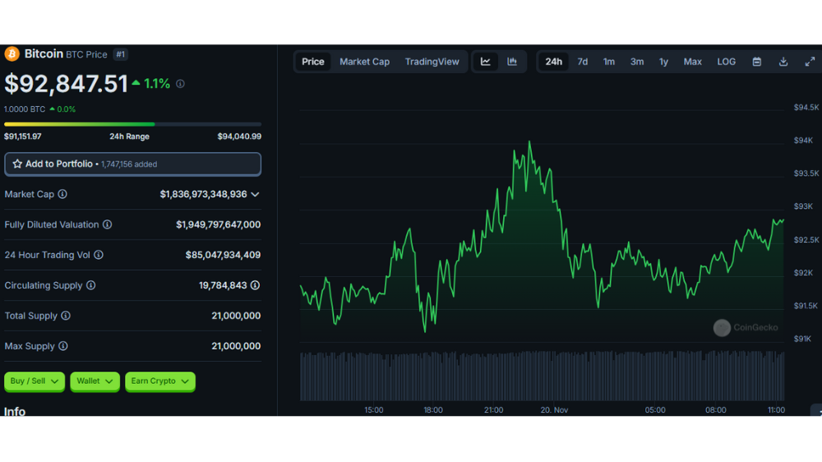Open the Buy / Sell dropdown

click(x=35, y=381)
